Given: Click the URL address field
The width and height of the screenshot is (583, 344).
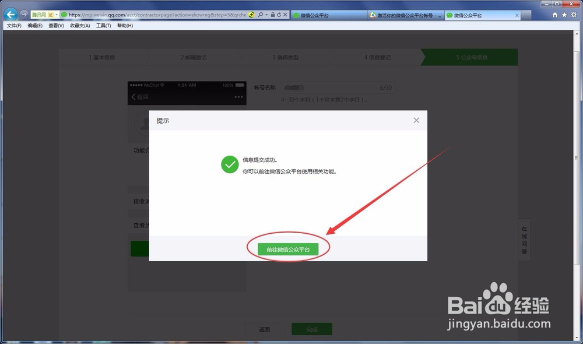Looking at the screenshot, I should tap(157, 15).
